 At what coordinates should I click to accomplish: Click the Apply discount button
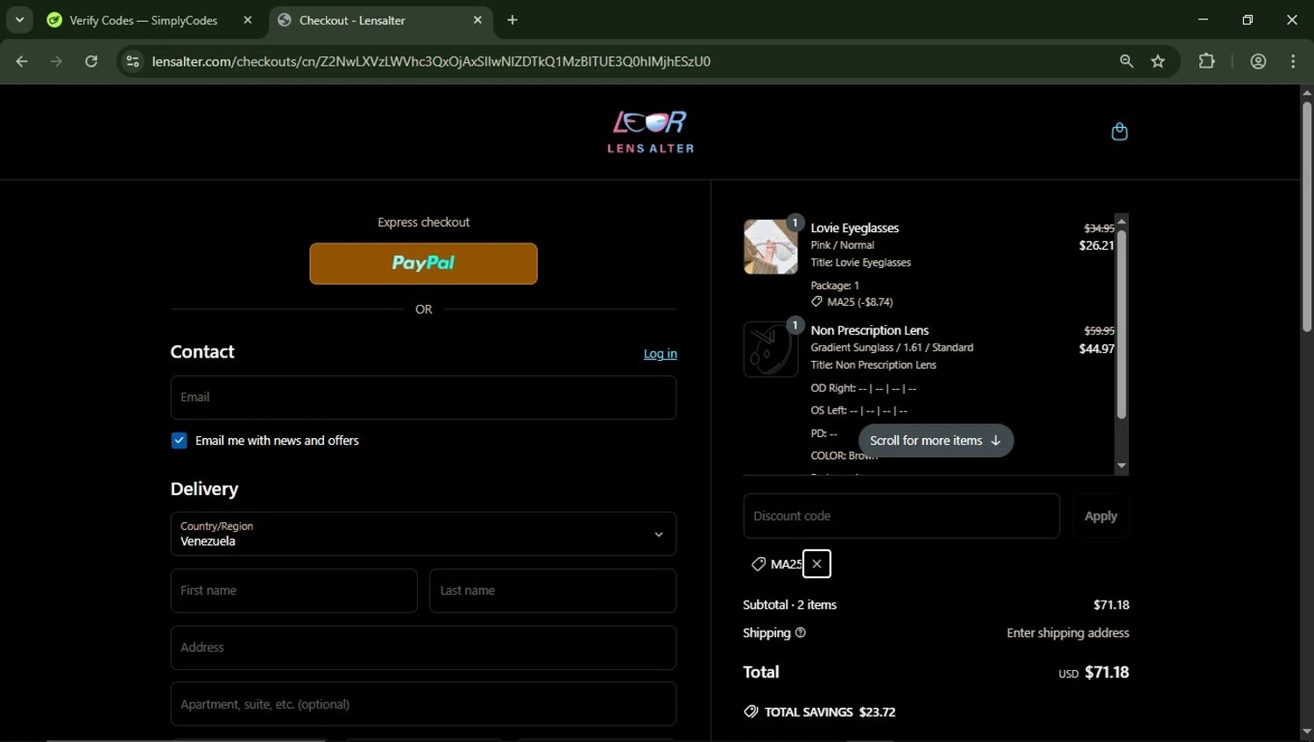(x=1101, y=516)
